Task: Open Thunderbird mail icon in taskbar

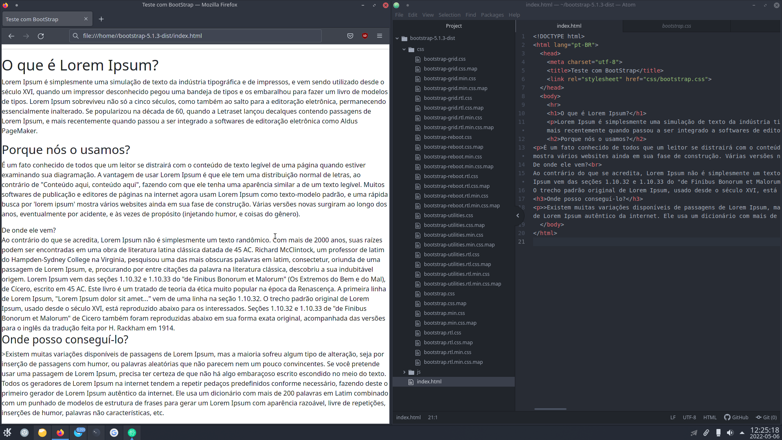Action: coord(79,433)
